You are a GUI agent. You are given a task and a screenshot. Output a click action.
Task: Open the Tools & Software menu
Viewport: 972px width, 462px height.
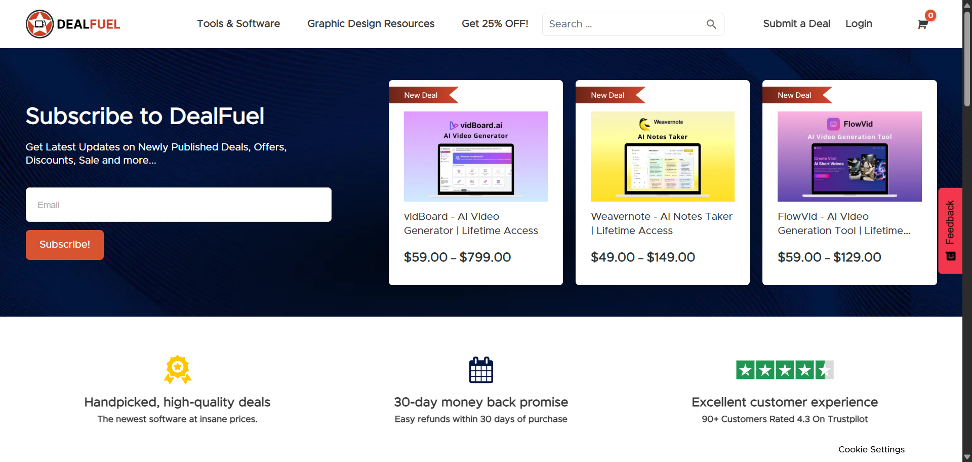click(238, 24)
